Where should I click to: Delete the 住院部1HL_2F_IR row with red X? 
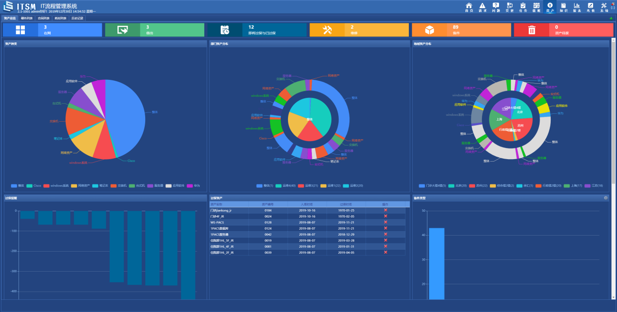[x=386, y=252]
